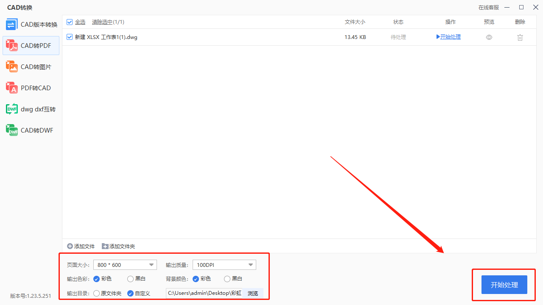Click the dwg dxf互转 green icon
The image size is (543, 305).
coord(12,109)
